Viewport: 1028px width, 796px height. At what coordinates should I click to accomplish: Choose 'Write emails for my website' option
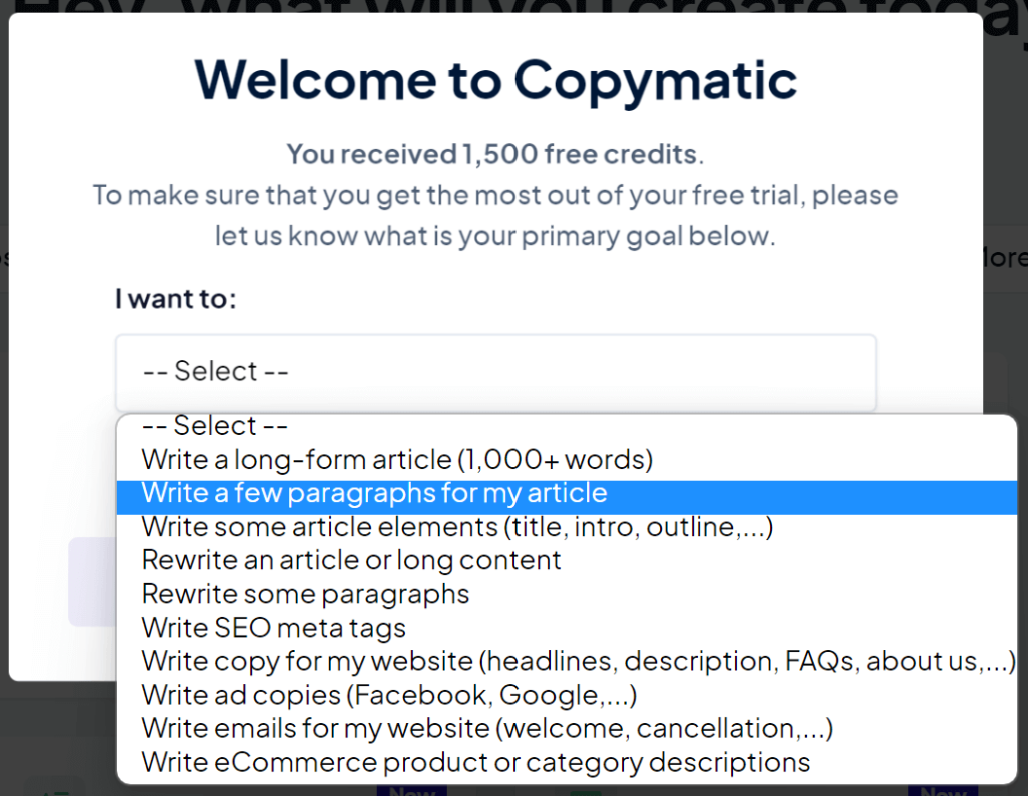487,729
